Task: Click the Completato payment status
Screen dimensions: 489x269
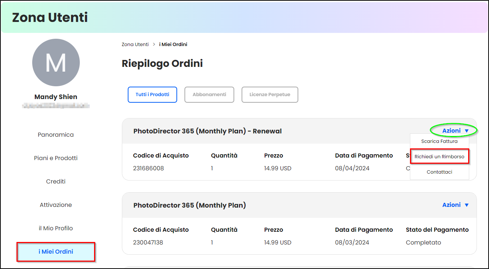Action: (x=423, y=242)
